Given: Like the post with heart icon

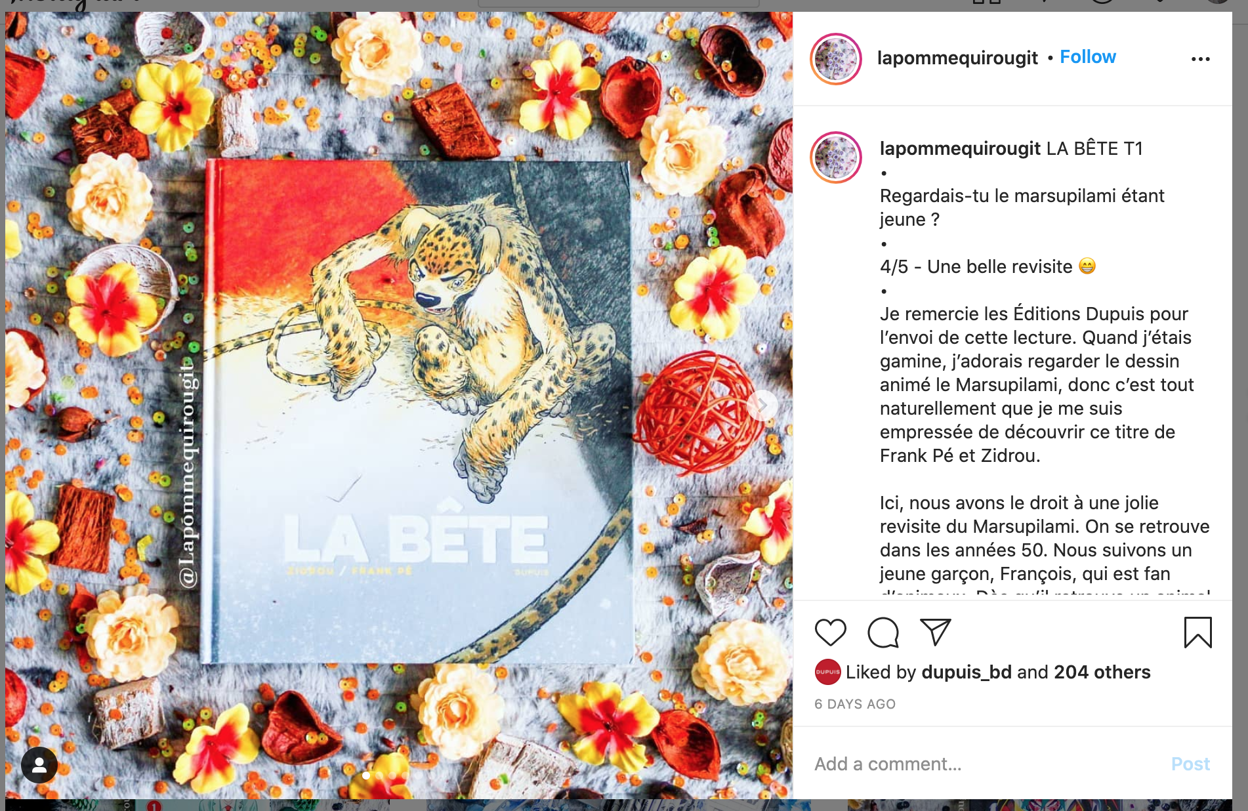Looking at the screenshot, I should 830,633.
